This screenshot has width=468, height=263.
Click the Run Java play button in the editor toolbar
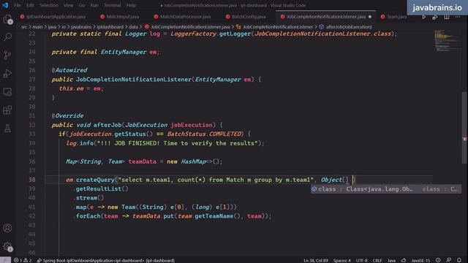424,17
